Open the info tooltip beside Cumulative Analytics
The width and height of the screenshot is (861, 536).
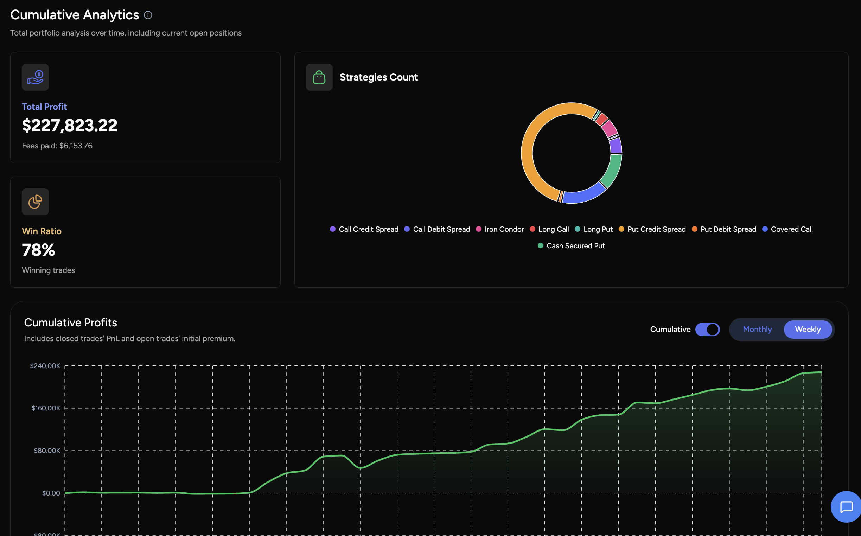148,15
